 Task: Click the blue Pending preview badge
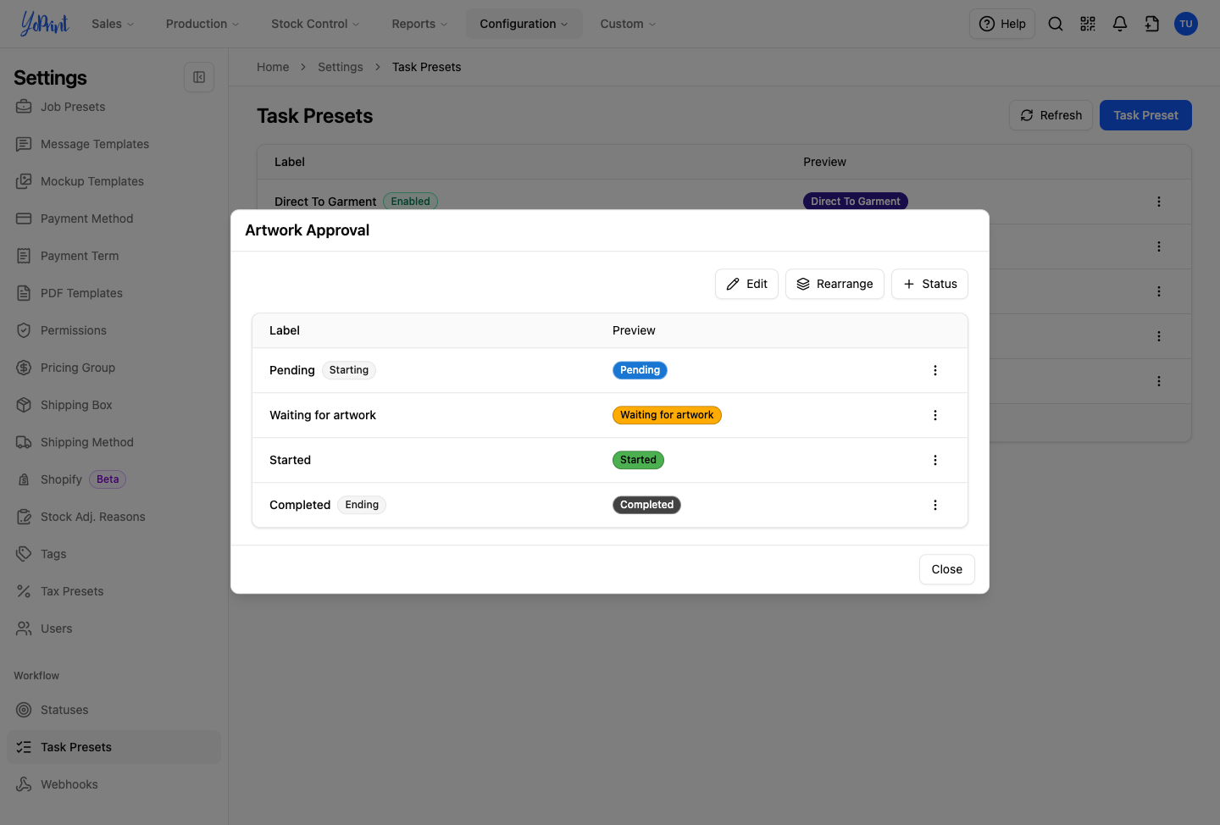[x=640, y=370]
